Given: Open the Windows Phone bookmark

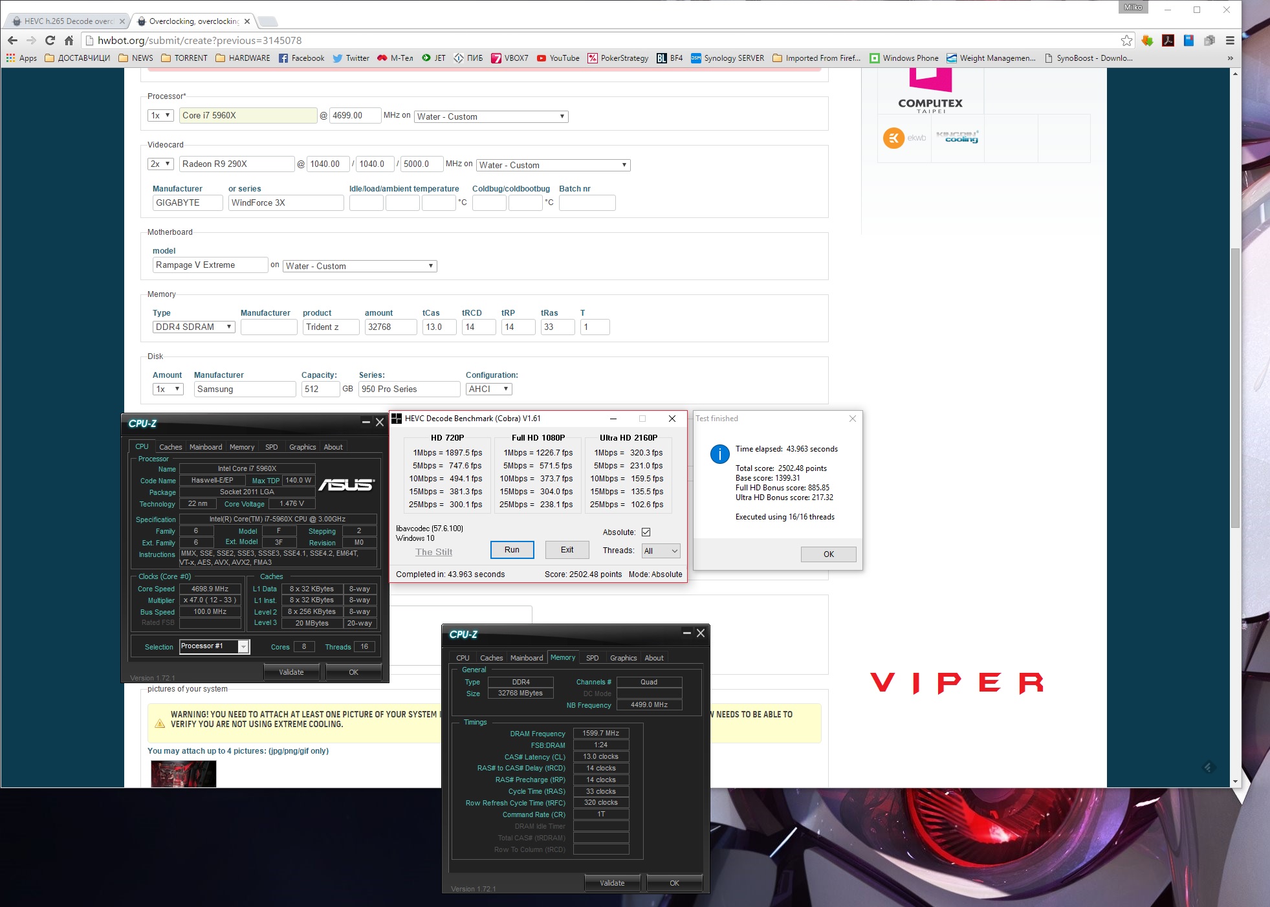Looking at the screenshot, I should tap(904, 58).
